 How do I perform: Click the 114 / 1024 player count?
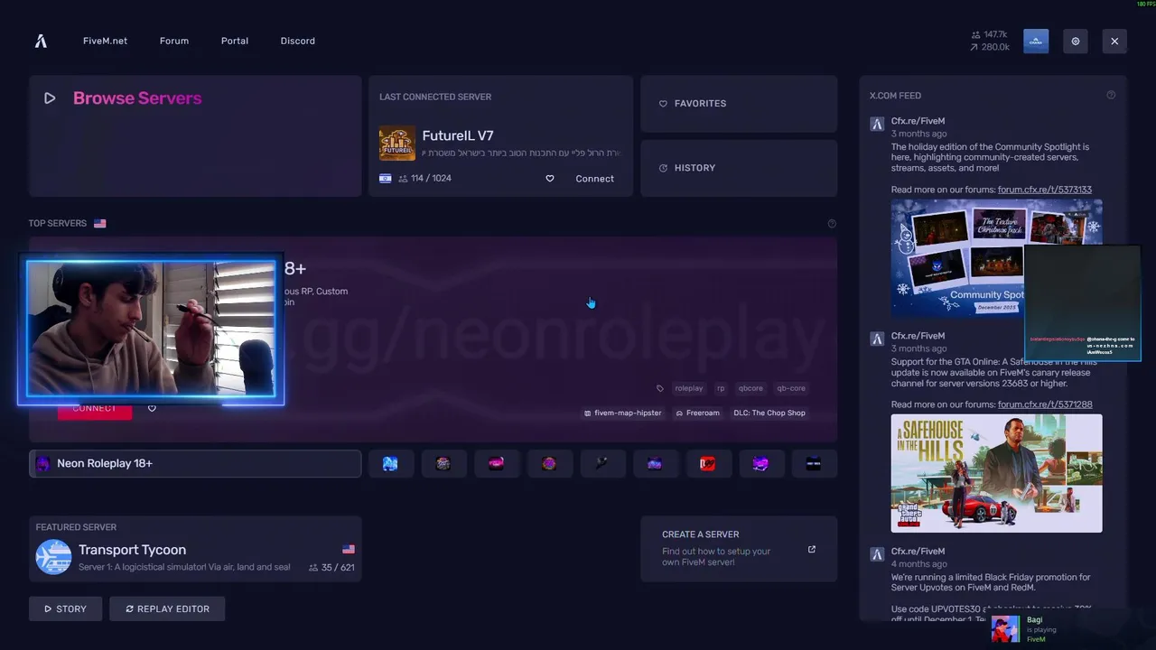(424, 179)
